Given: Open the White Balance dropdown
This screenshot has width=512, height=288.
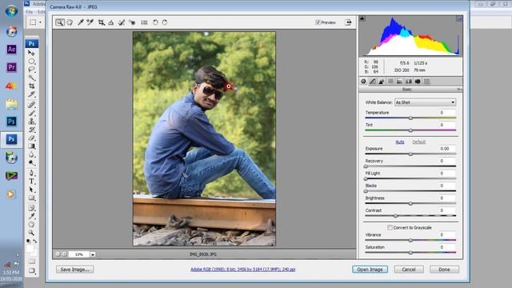Looking at the screenshot, I should (x=425, y=102).
